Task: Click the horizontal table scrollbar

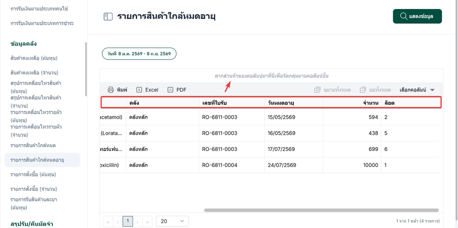Action: click(x=321, y=210)
